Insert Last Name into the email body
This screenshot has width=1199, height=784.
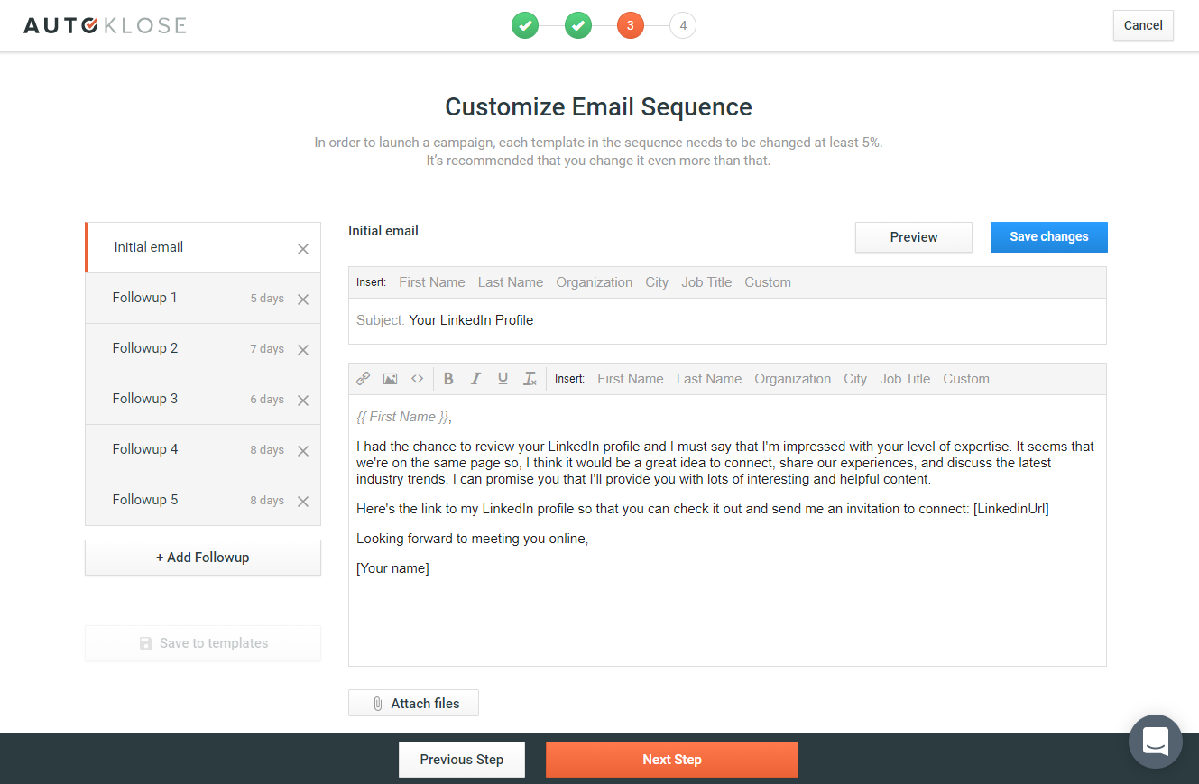[709, 379]
